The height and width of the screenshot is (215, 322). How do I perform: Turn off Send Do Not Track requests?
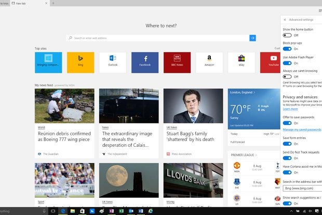pyautogui.click(x=287, y=158)
